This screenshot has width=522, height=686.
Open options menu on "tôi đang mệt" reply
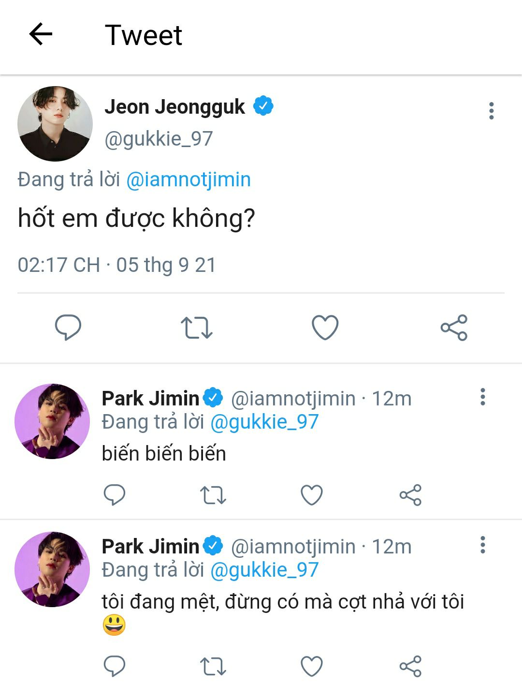pos(482,545)
